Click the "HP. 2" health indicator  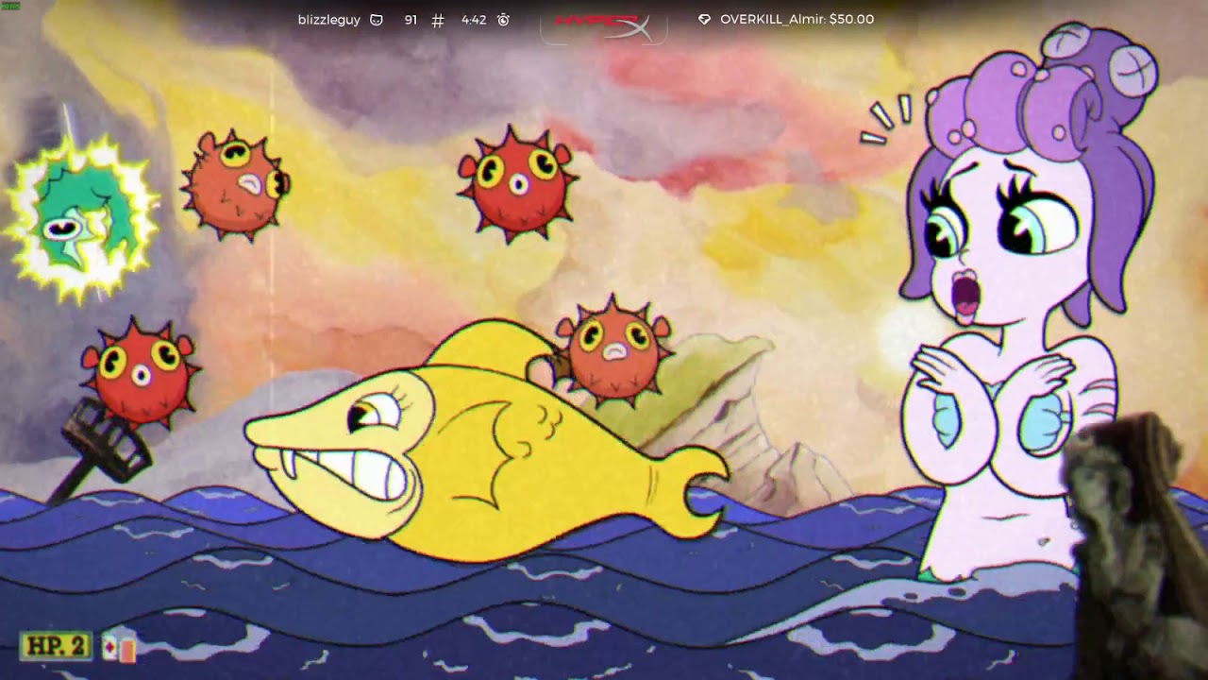coord(57,646)
